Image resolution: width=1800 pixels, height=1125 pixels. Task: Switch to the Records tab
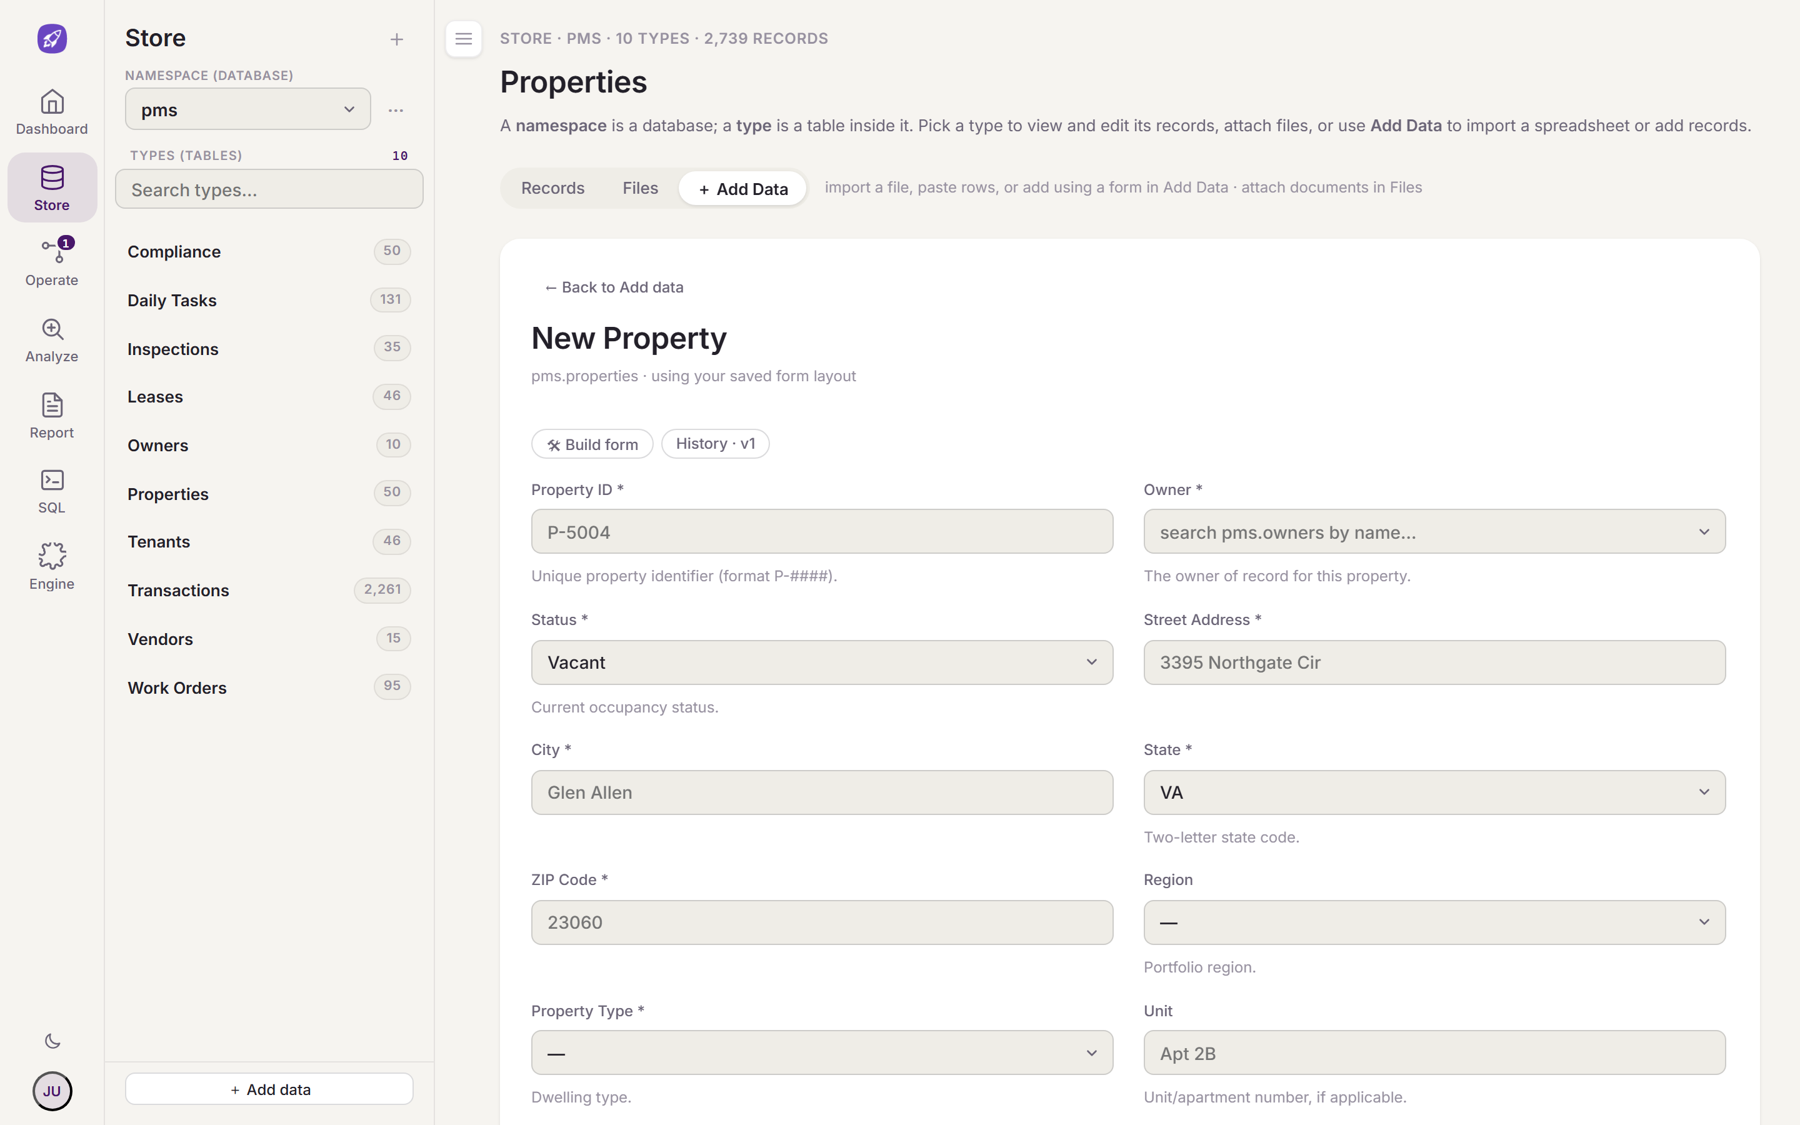click(x=552, y=188)
